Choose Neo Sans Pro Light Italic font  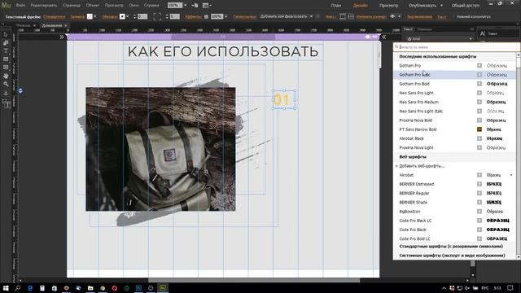click(x=421, y=112)
